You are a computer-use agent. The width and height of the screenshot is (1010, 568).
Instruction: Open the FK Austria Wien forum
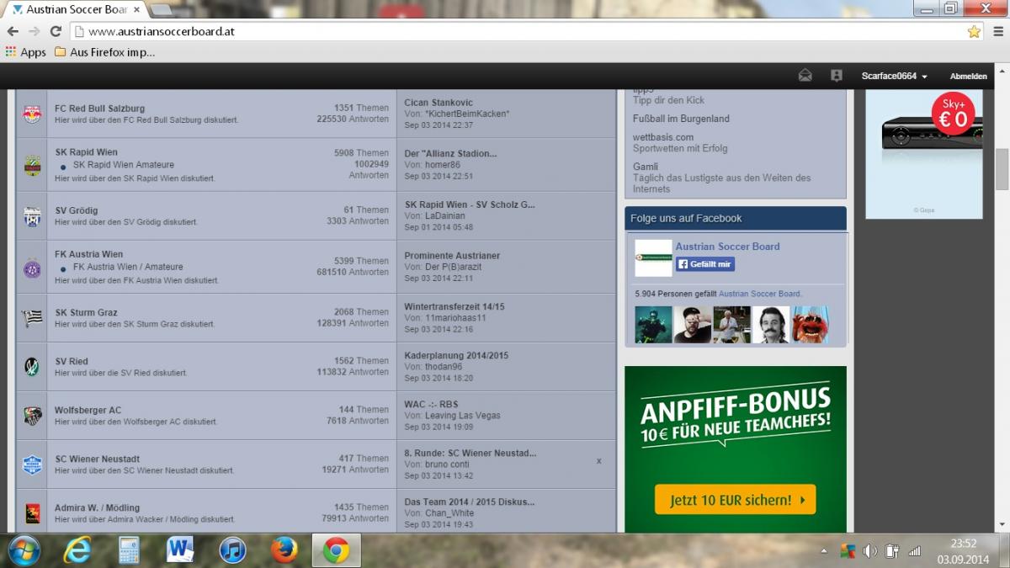[88, 254]
